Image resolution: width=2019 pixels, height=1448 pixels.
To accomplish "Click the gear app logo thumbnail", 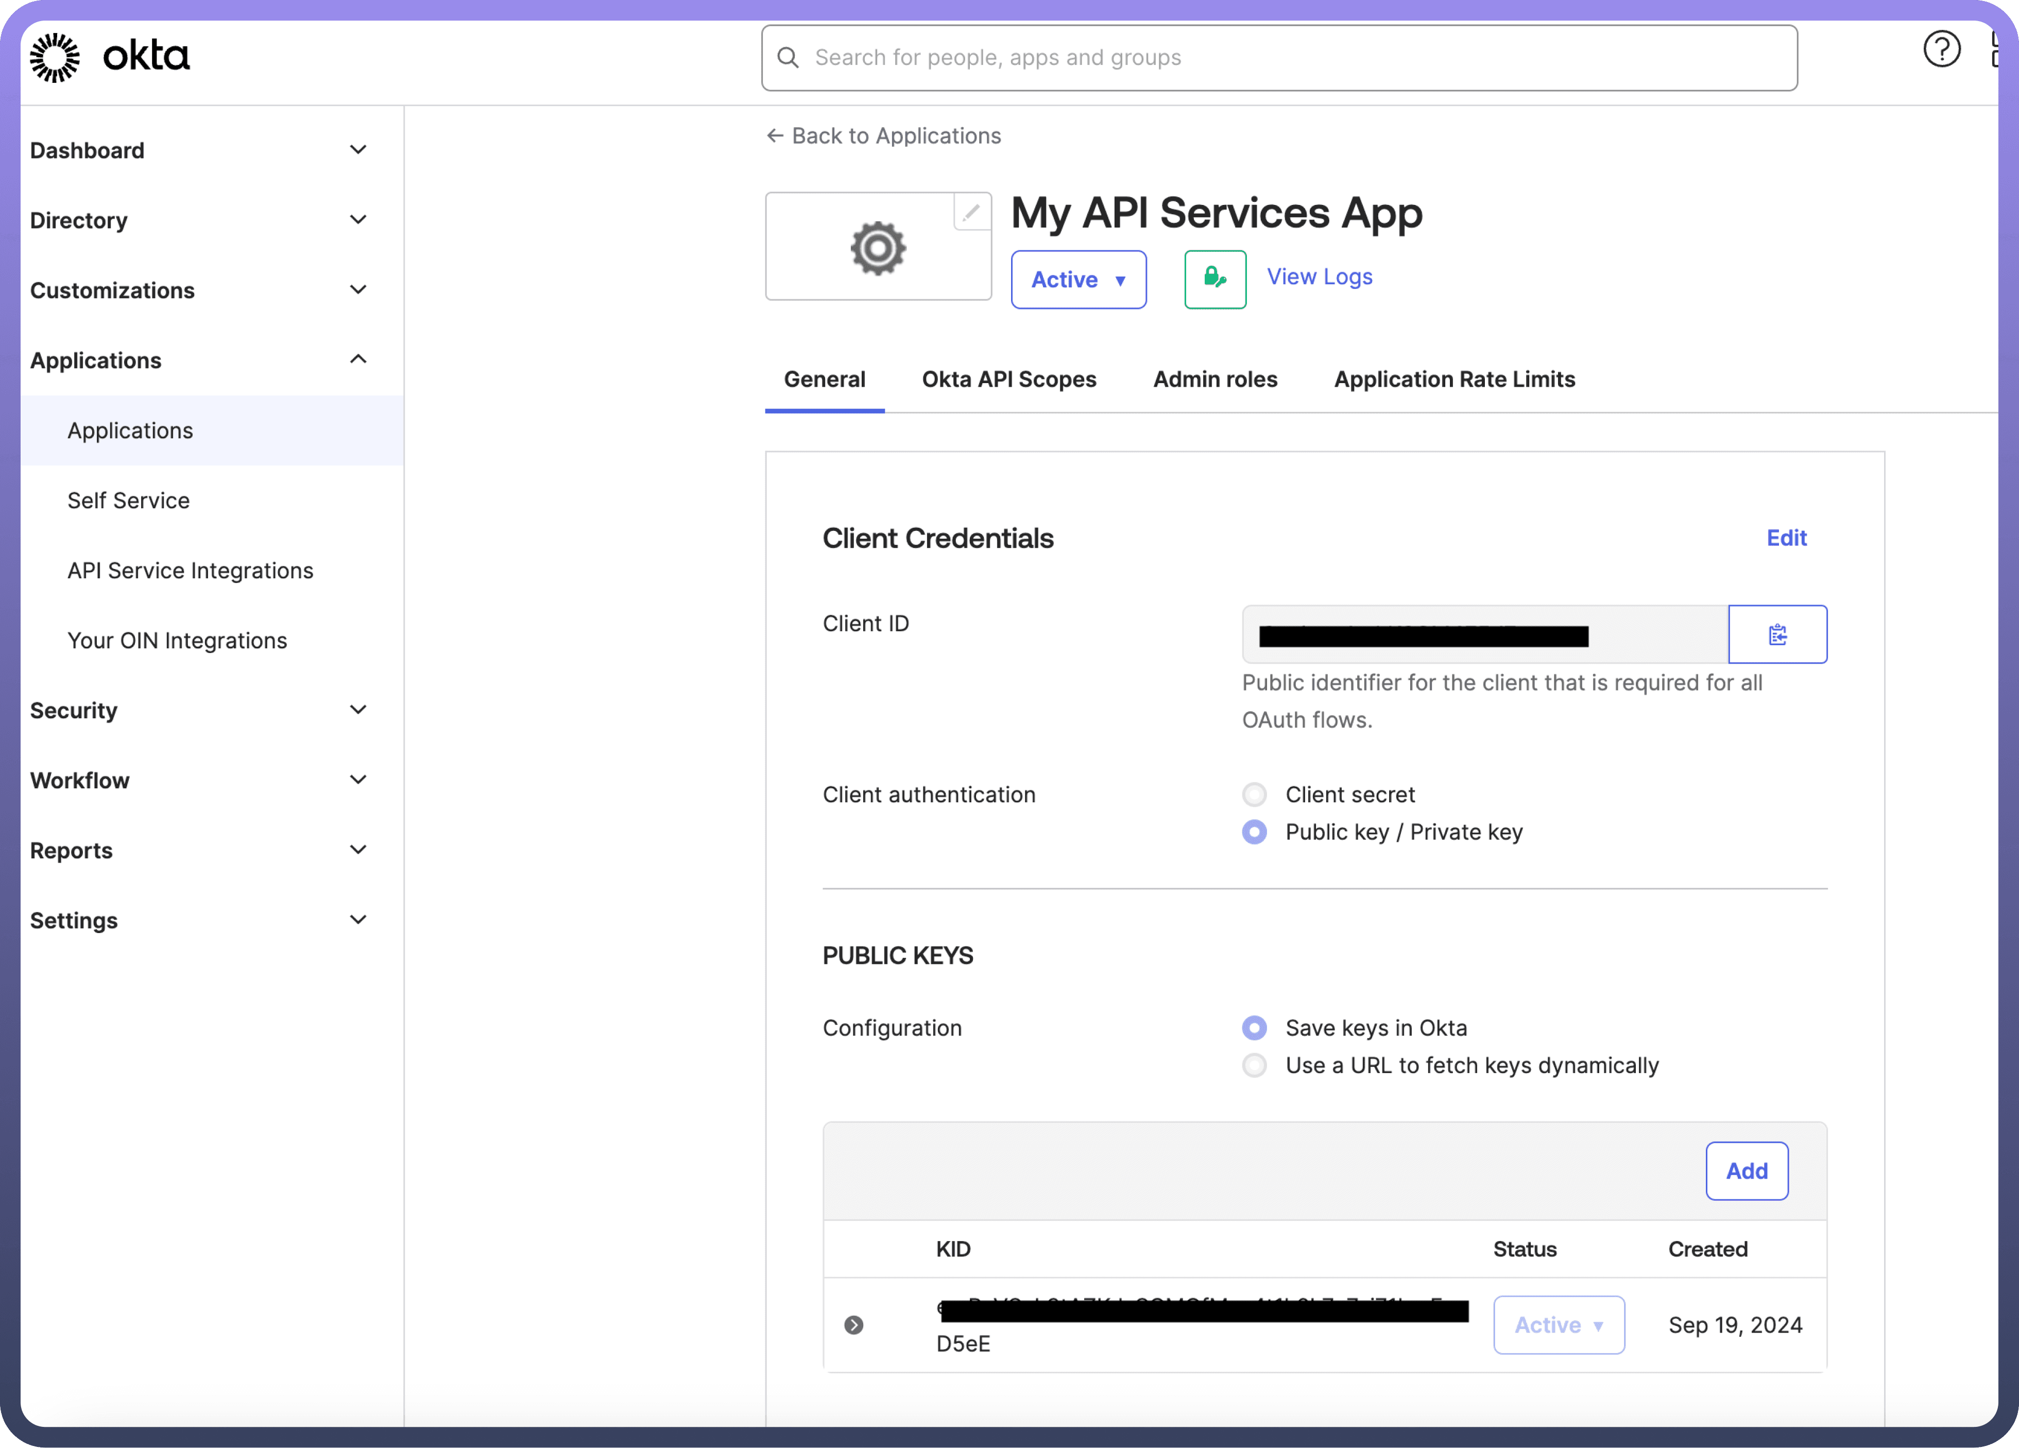I will coord(878,248).
